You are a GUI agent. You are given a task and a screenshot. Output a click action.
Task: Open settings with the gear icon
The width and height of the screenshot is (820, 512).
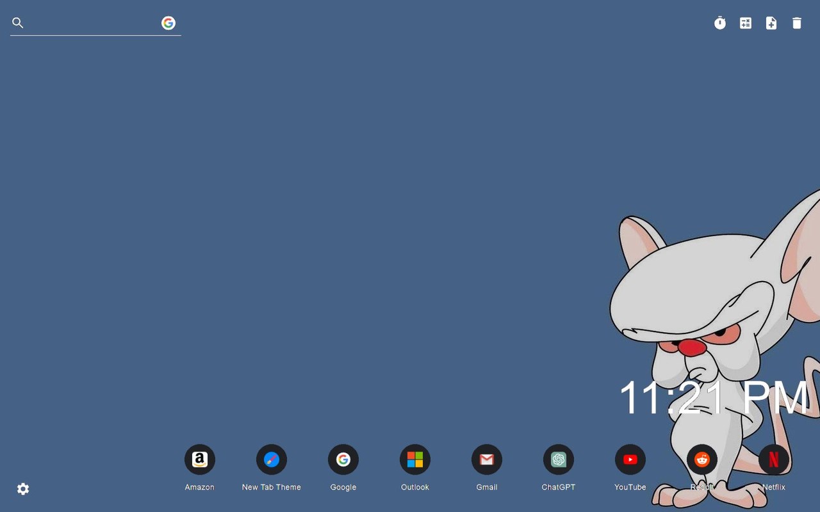pyautogui.click(x=23, y=489)
